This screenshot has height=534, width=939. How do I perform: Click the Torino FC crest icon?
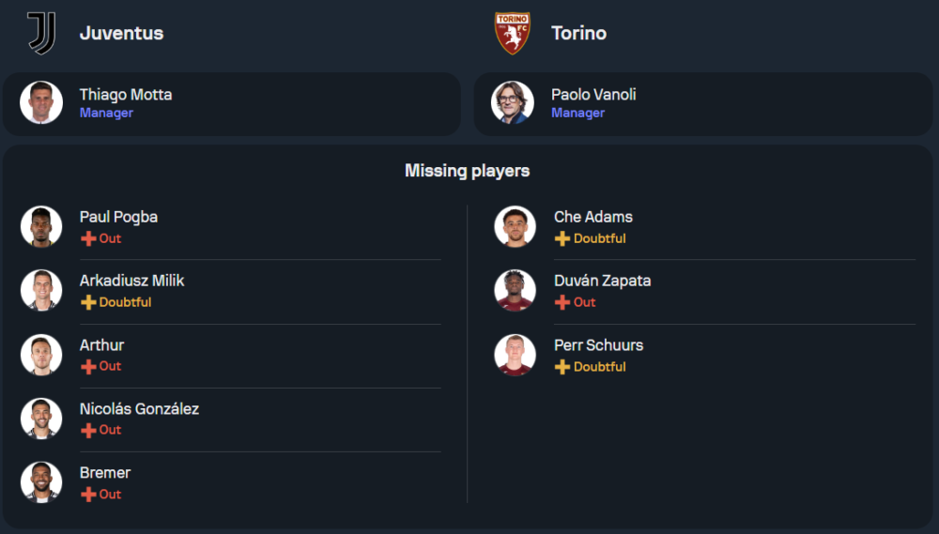(x=513, y=33)
